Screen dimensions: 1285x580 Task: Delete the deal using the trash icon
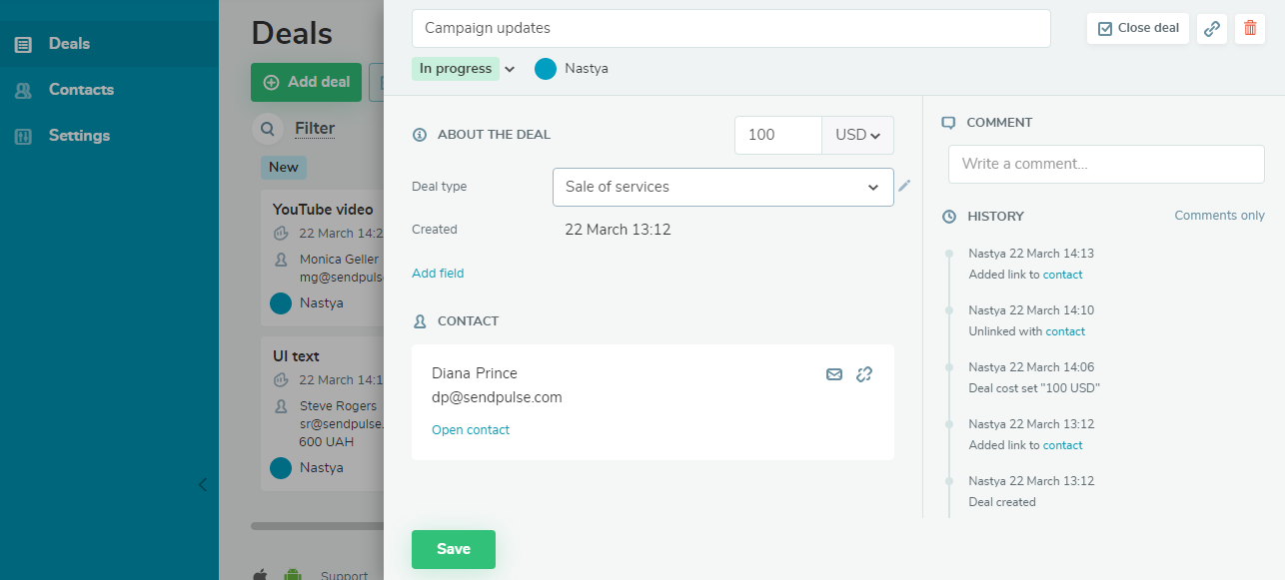coord(1249,28)
